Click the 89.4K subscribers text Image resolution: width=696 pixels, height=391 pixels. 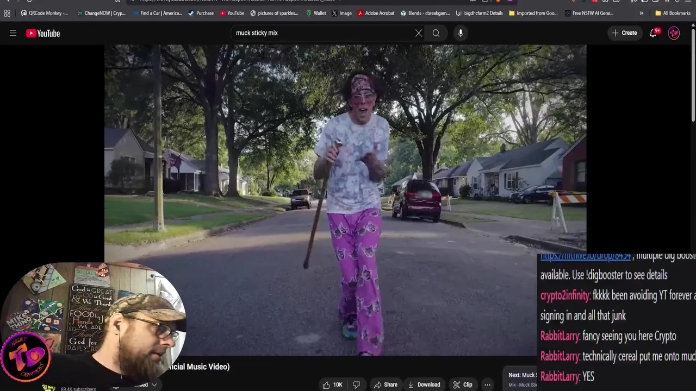(78, 389)
